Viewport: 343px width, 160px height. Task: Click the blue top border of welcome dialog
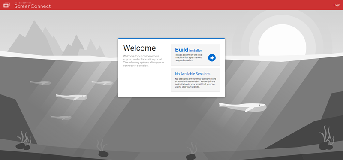tap(171, 39)
